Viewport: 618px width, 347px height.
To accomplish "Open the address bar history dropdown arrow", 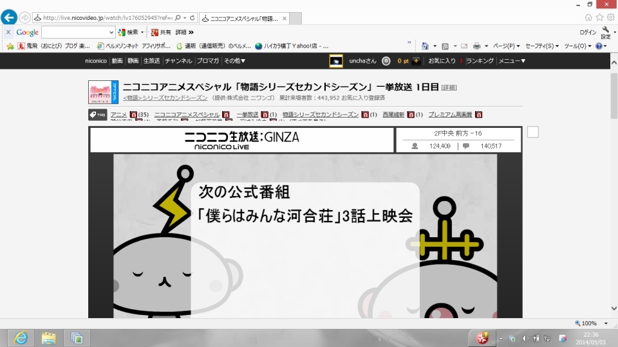I will 185,18.
